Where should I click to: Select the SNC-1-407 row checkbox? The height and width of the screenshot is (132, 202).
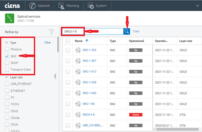coord(68,61)
